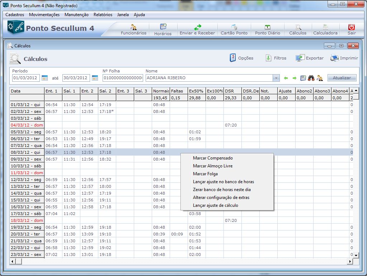Click Ex50% cell 03:58
Image resolution: width=367 pixels, height=276 pixels.
[197, 214]
